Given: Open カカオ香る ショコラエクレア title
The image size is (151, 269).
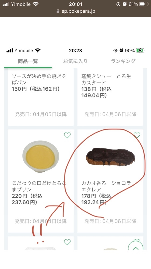Looking at the screenshot, I should coord(106,186).
